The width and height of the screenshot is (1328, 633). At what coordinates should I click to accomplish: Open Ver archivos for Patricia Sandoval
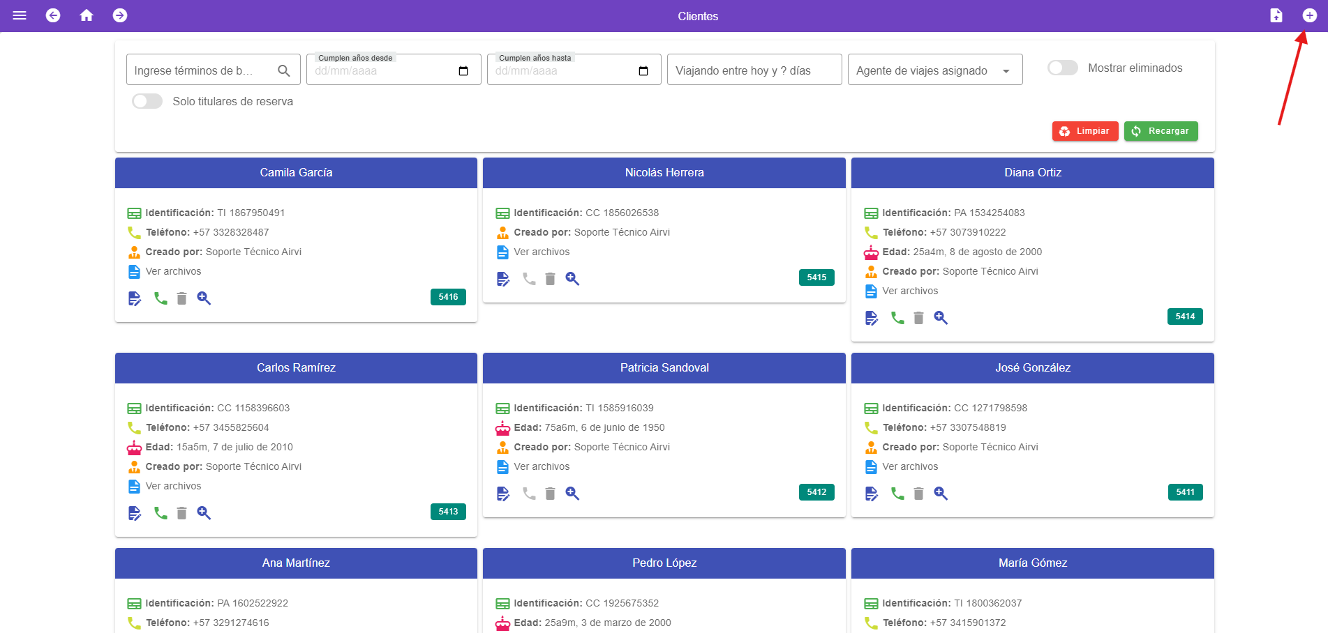click(x=542, y=466)
